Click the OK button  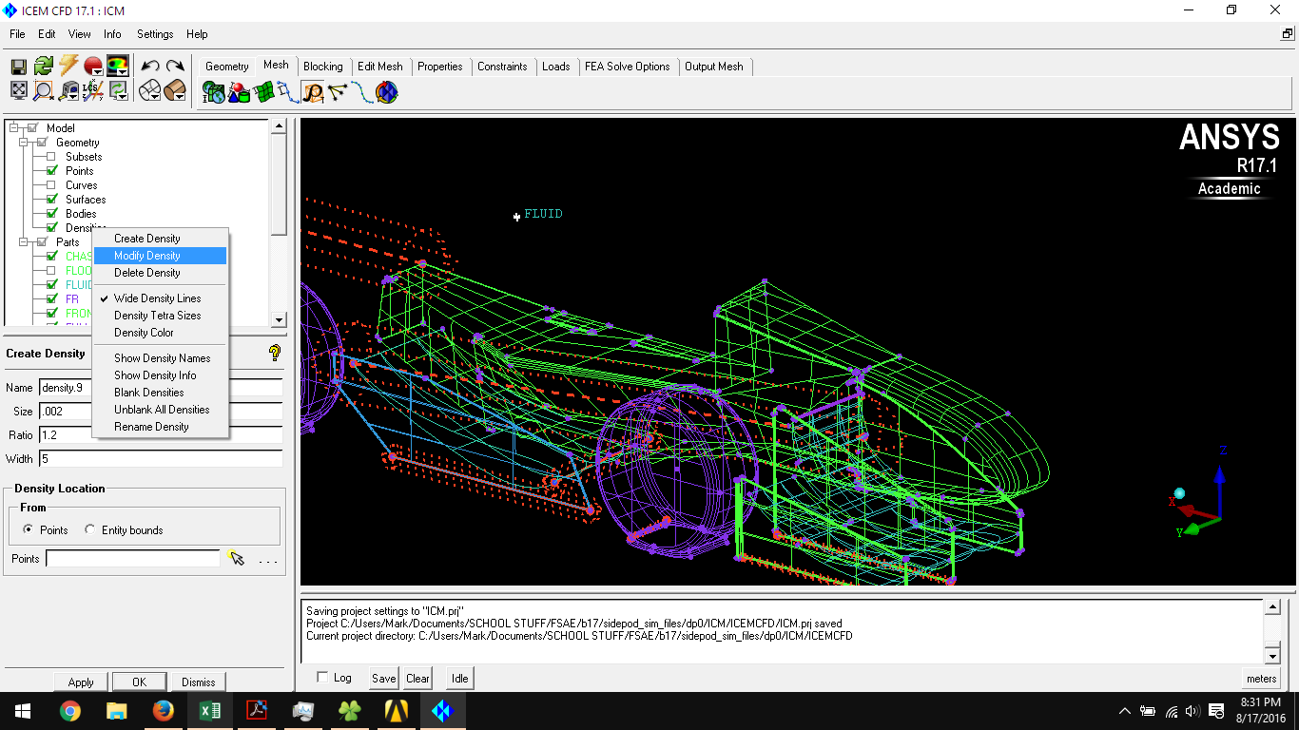click(139, 682)
